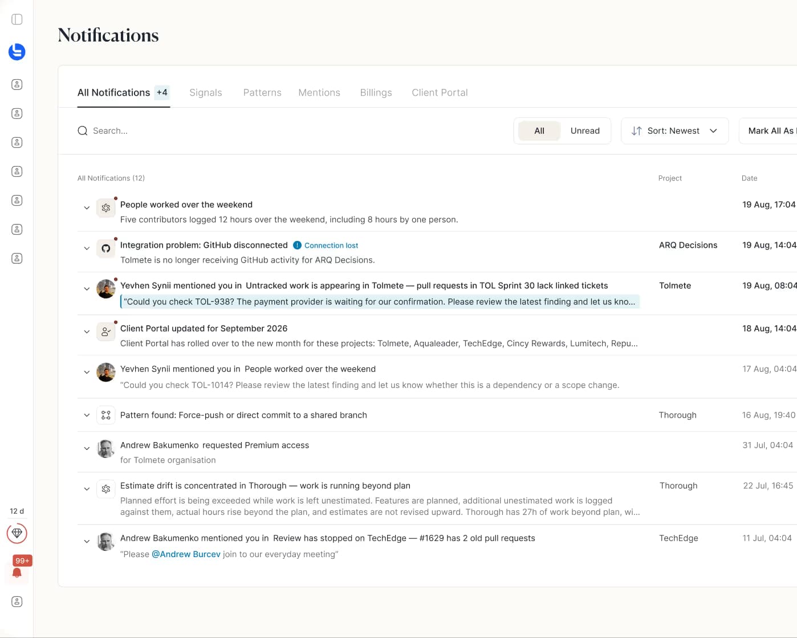Expand the Pattern found Force-push chevron
Image resolution: width=797 pixels, height=638 pixels.
[x=87, y=415]
